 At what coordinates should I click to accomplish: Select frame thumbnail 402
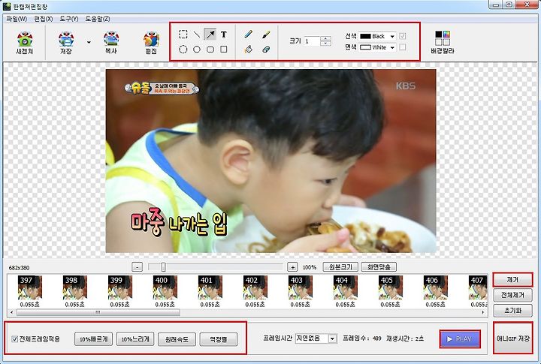[255, 287]
